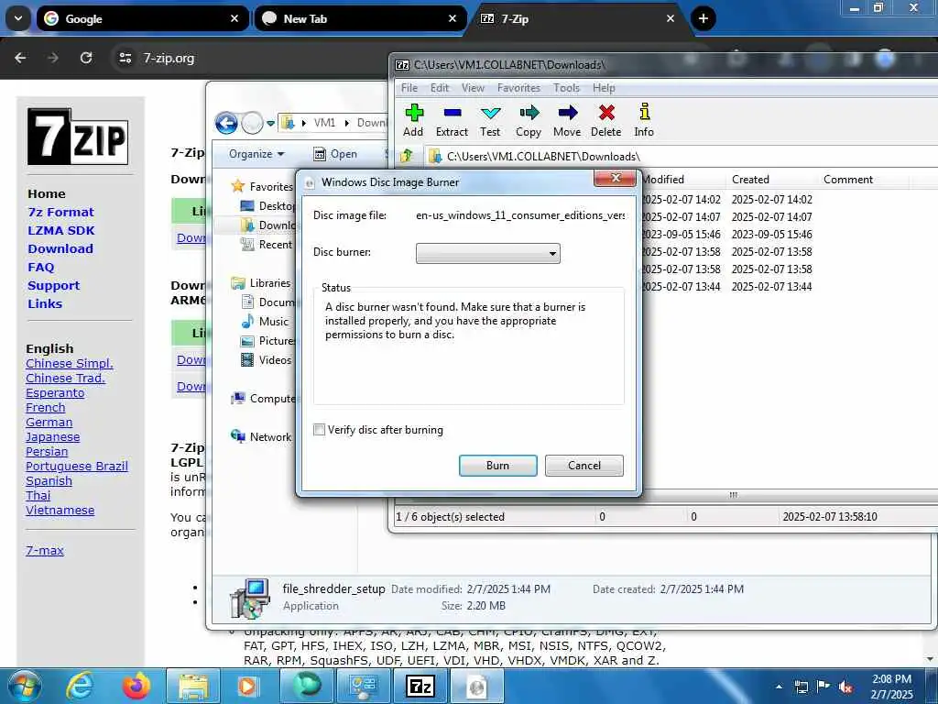
Task: Switch to the New Tab tab
Action: pos(360,18)
